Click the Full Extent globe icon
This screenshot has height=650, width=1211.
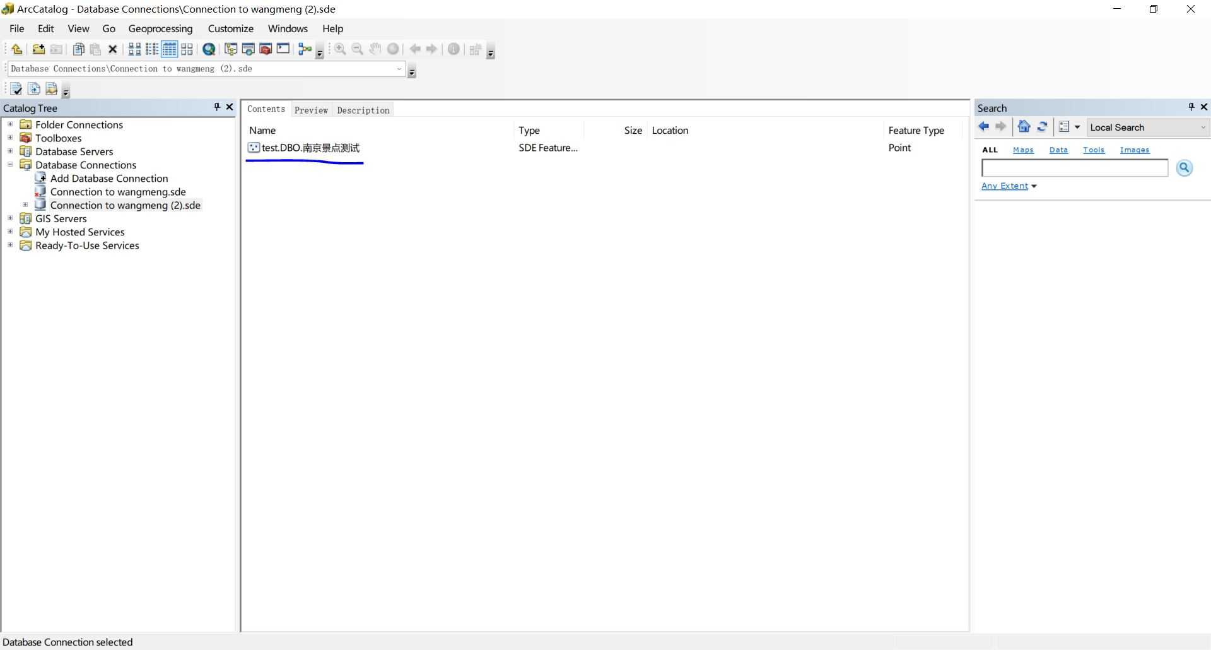click(393, 49)
